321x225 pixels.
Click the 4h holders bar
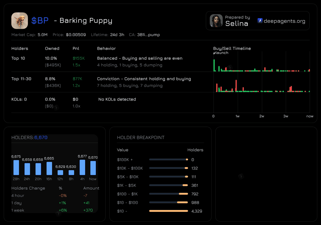coord(82,167)
